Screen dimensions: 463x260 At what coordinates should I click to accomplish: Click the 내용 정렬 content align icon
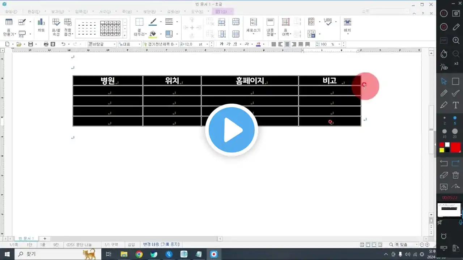(270, 22)
